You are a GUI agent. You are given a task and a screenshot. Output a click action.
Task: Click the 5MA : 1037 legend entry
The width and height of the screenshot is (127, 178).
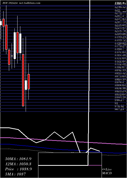(x=15, y=174)
